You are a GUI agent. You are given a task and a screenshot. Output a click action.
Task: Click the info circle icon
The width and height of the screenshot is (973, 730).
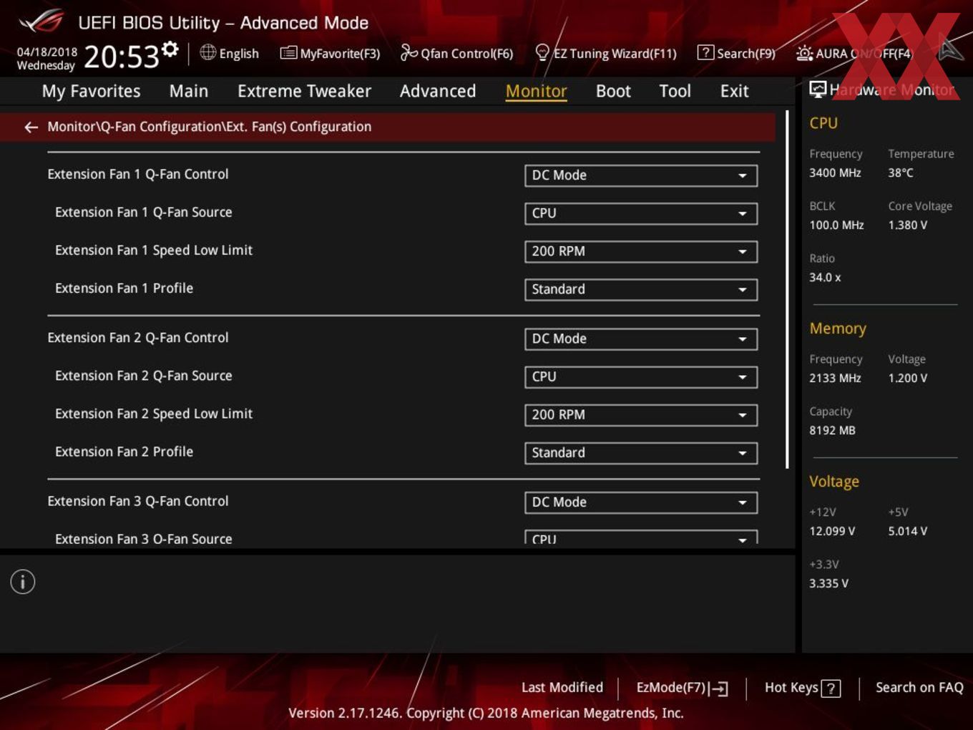click(x=23, y=582)
